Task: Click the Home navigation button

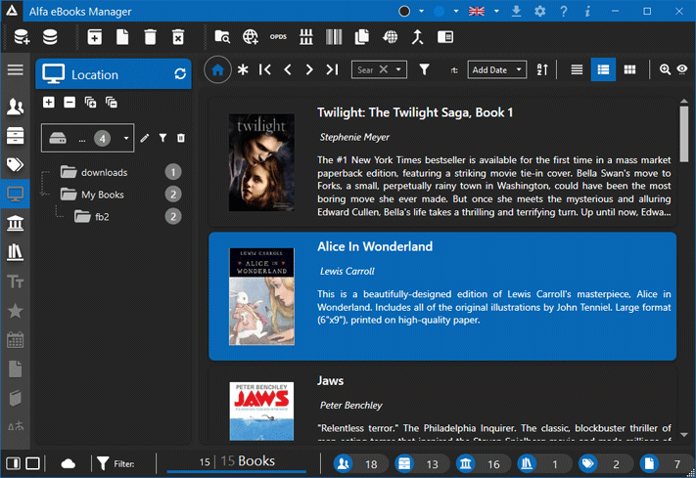Action: click(217, 69)
